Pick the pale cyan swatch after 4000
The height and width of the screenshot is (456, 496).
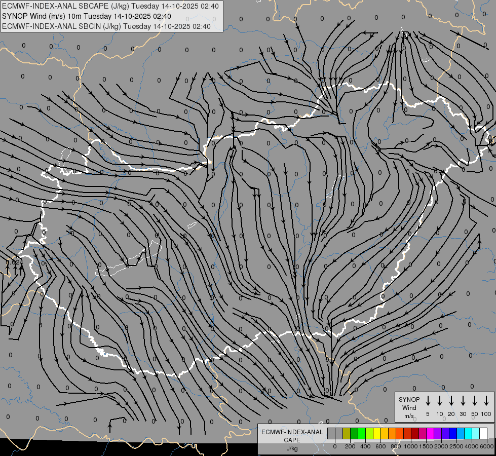coord(475,433)
